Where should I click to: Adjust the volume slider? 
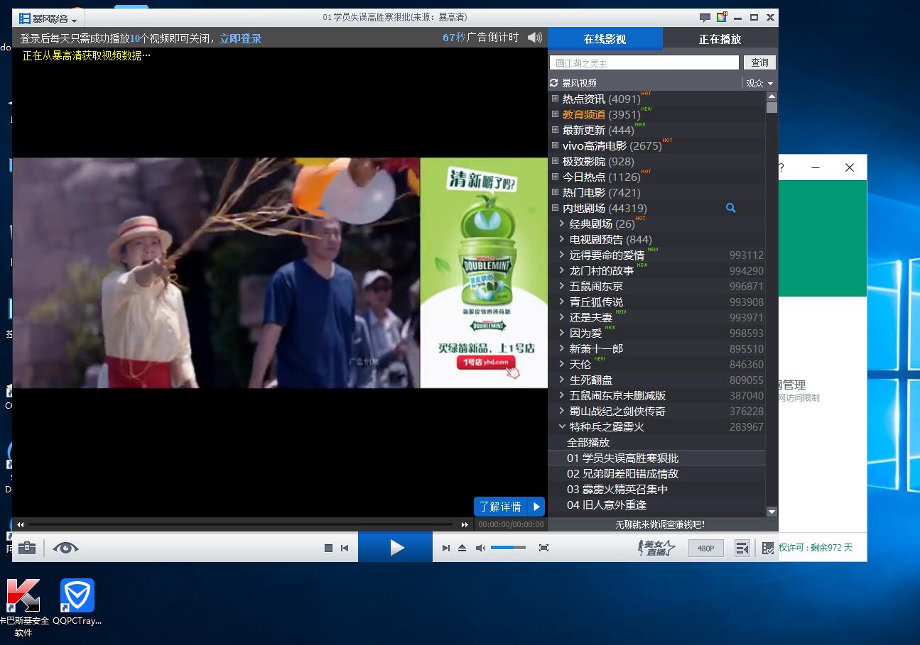509,548
